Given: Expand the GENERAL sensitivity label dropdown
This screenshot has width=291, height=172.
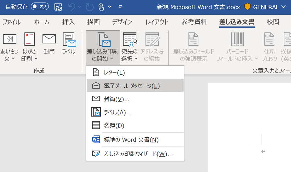Looking at the screenshot, I should click(x=283, y=7).
